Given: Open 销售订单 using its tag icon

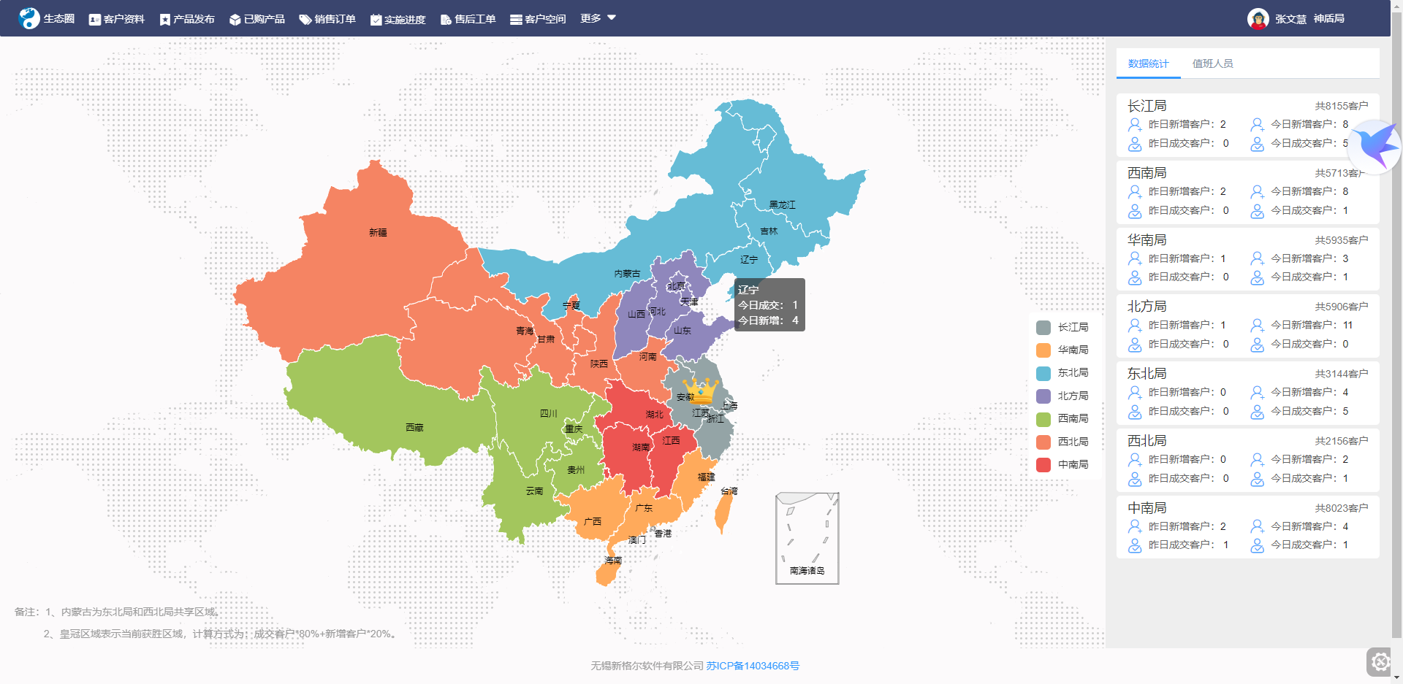Looking at the screenshot, I should pyautogui.click(x=304, y=19).
